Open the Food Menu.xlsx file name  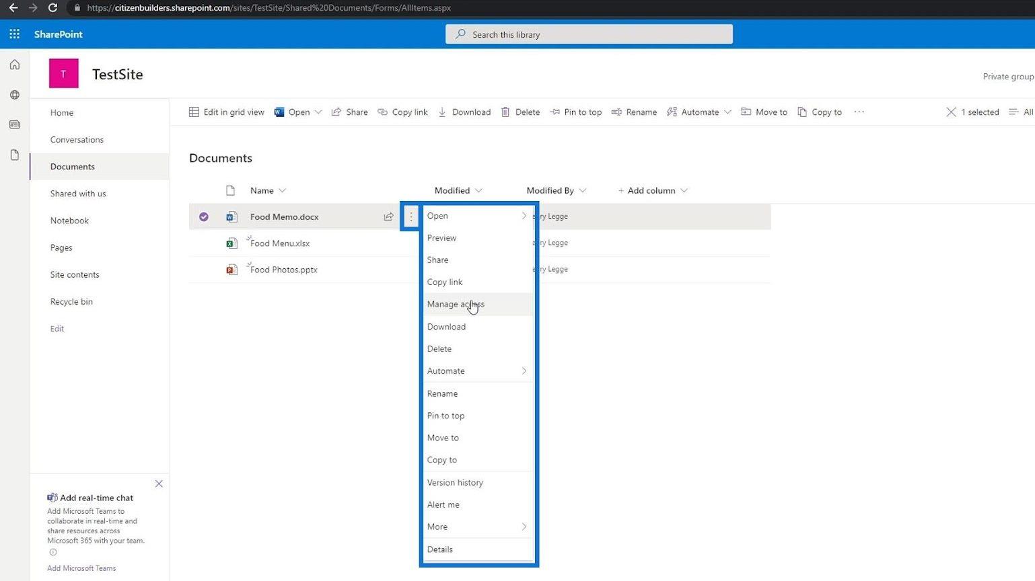[280, 243]
